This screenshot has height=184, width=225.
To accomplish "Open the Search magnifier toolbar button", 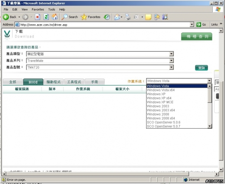I will click(x=70, y=17).
